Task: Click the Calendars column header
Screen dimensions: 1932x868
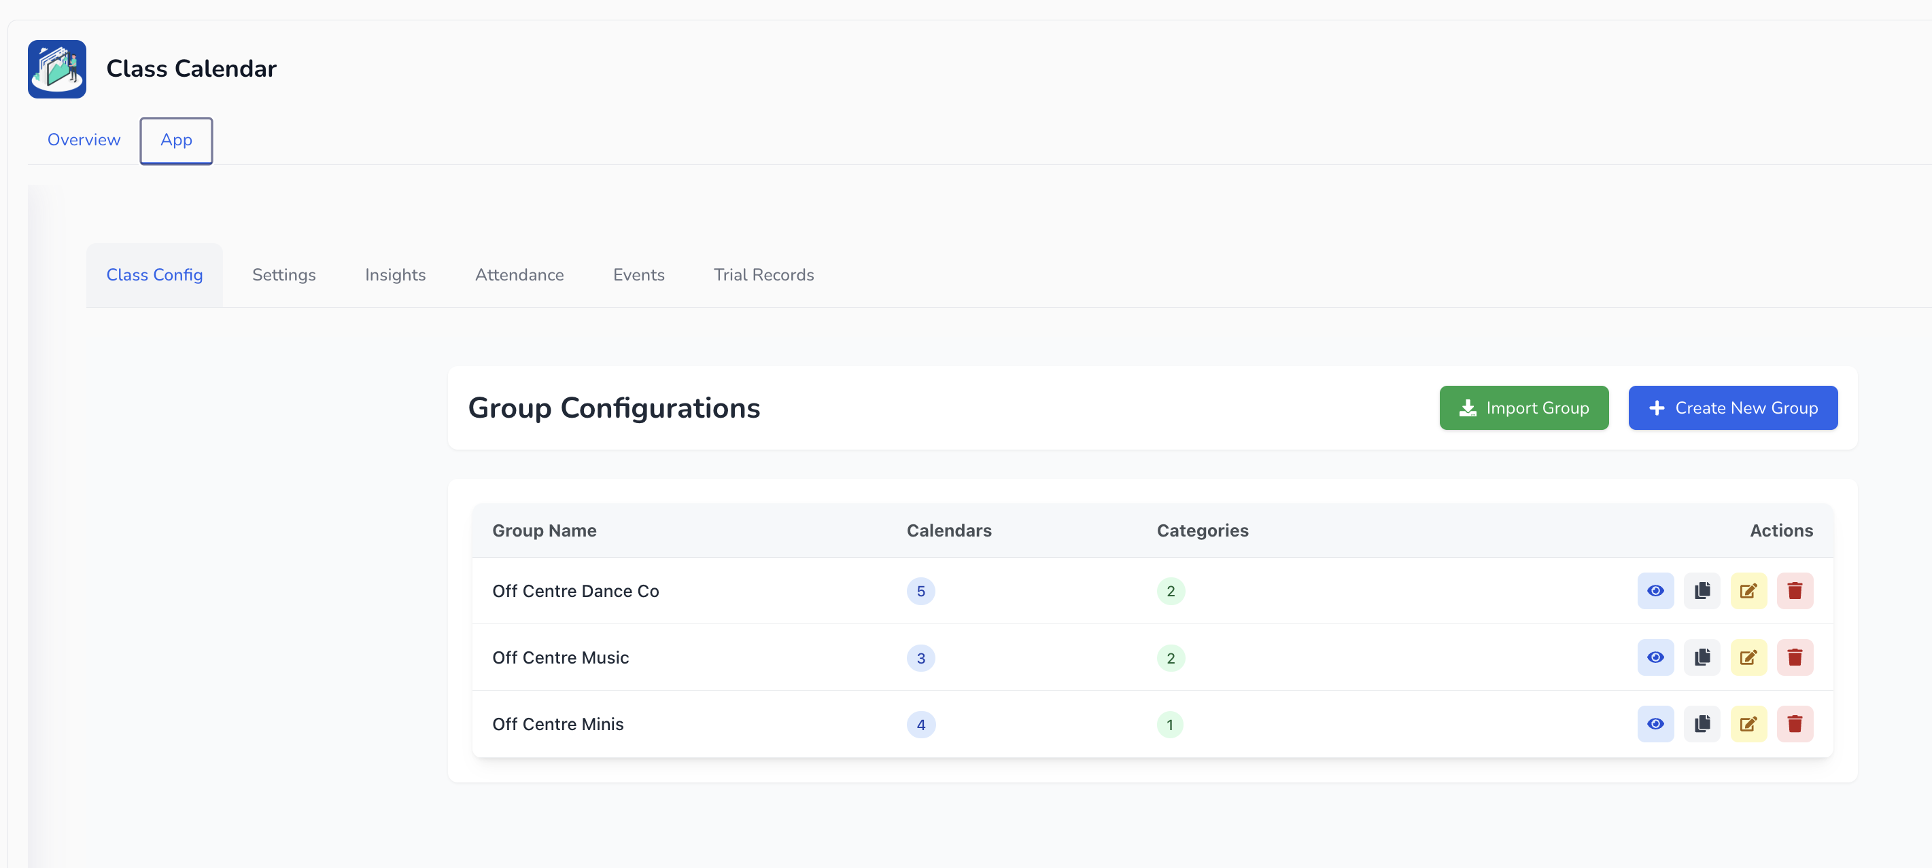Action: (x=949, y=530)
